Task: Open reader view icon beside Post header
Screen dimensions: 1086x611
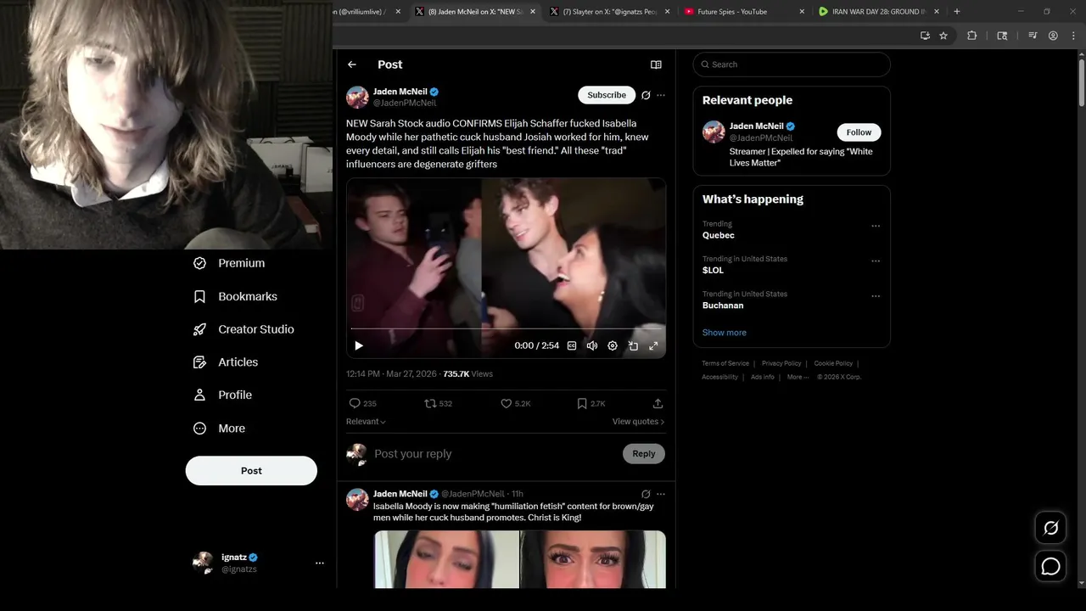Action: pos(656,64)
